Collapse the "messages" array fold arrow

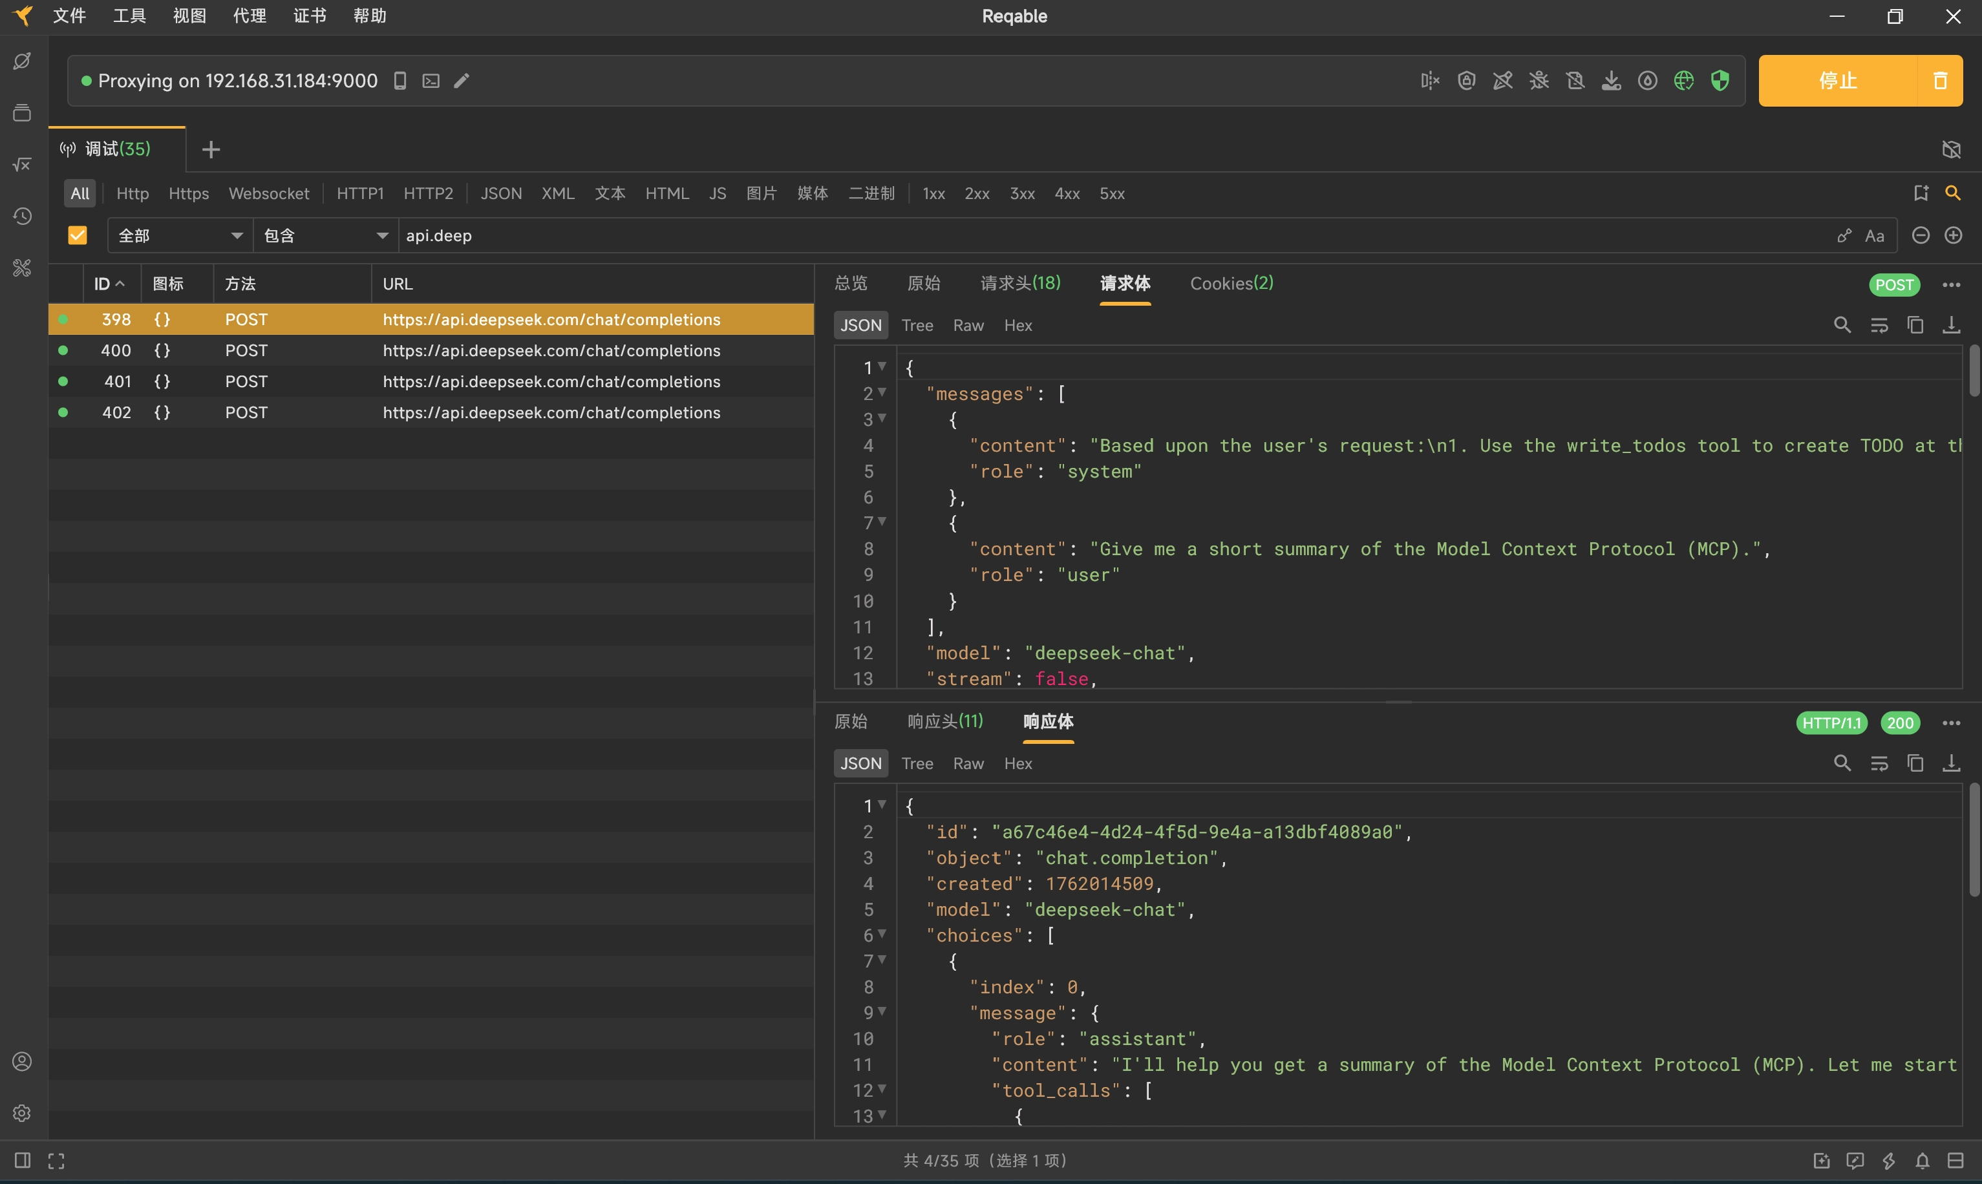click(882, 392)
